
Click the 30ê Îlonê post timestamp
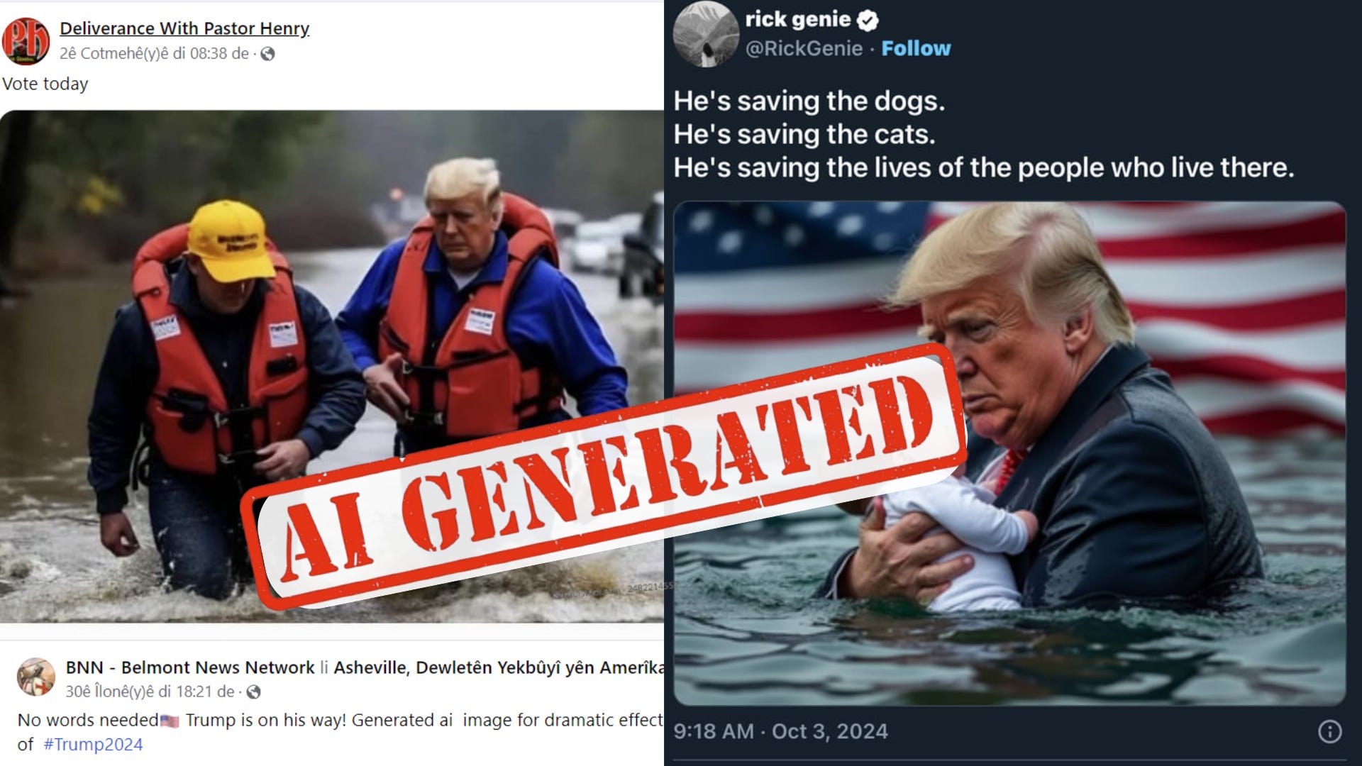tap(150, 692)
